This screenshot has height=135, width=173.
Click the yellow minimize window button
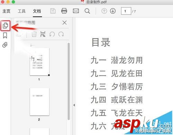(x=8, y=2)
